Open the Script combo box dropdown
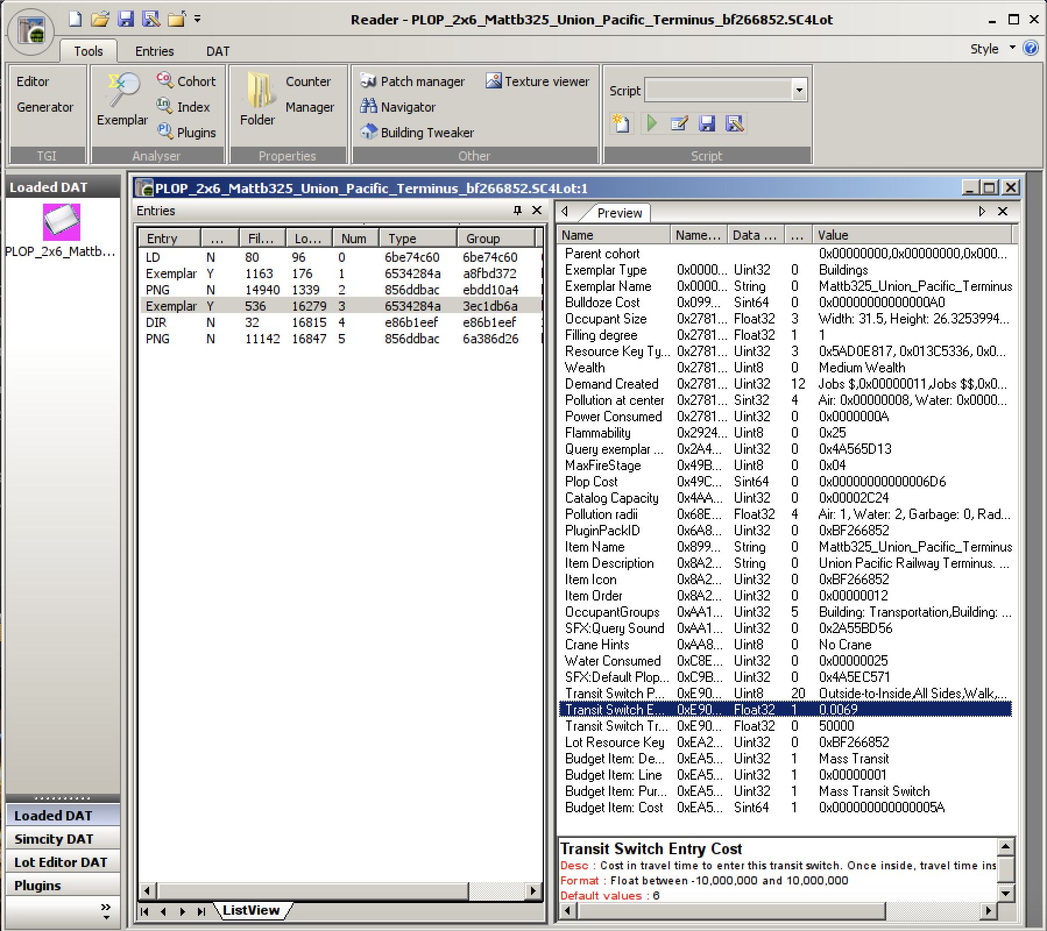This screenshot has width=1047, height=931. coord(800,90)
